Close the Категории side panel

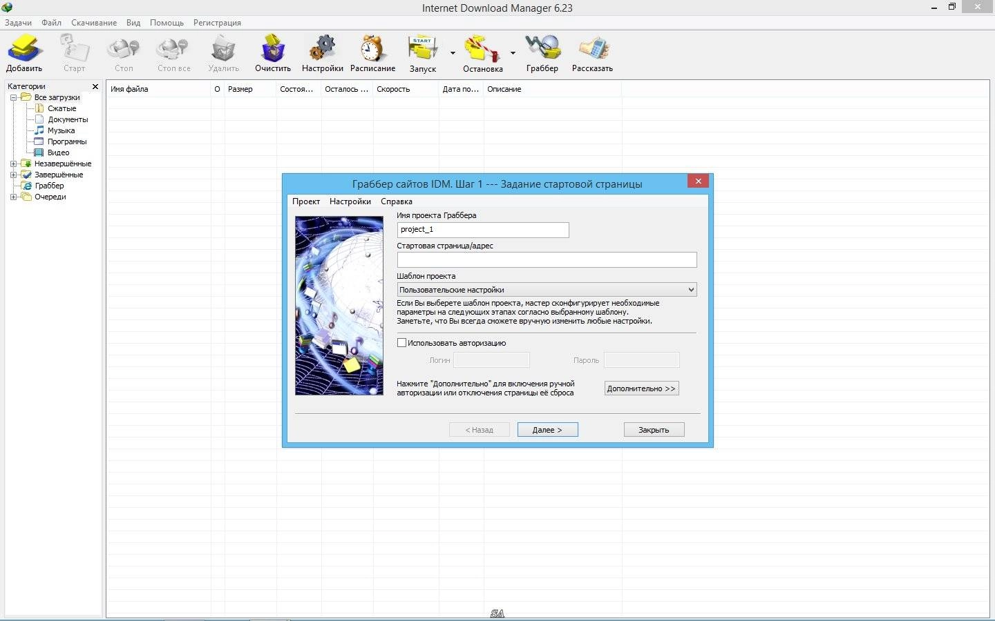[95, 86]
